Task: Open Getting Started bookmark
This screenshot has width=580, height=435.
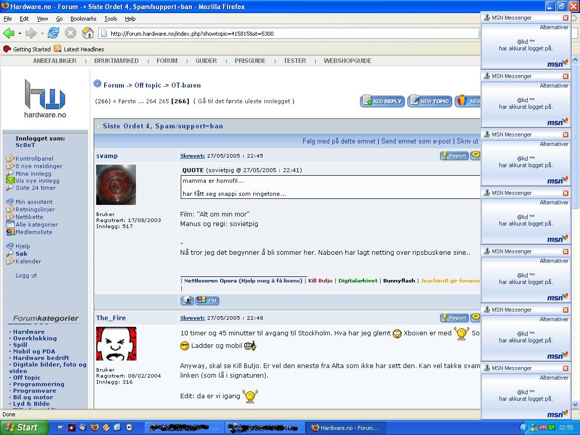Action: pos(27,49)
